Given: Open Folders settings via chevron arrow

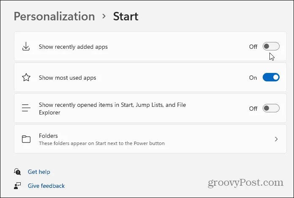Looking at the screenshot, I should (276, 139).
